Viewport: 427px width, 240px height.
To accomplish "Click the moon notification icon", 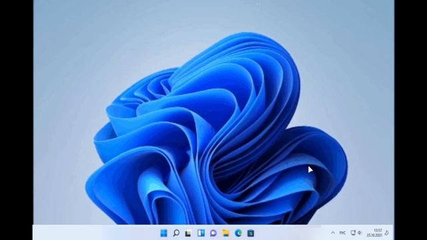I will 387,233.
